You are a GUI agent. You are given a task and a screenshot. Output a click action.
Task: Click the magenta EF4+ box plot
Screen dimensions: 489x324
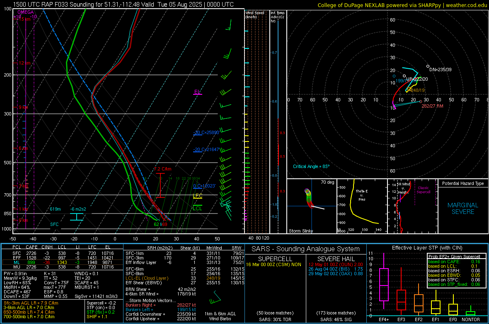pos(384,281)
